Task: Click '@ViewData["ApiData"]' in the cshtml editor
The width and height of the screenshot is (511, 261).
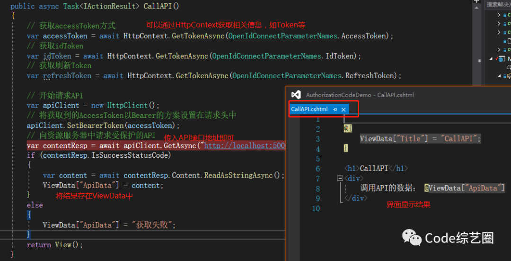Action: (x=465, y=188)
